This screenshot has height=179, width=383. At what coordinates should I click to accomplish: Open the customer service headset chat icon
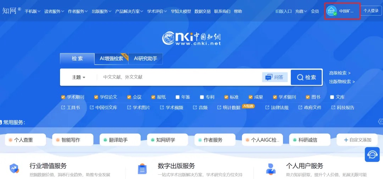(x=372, y=154)
